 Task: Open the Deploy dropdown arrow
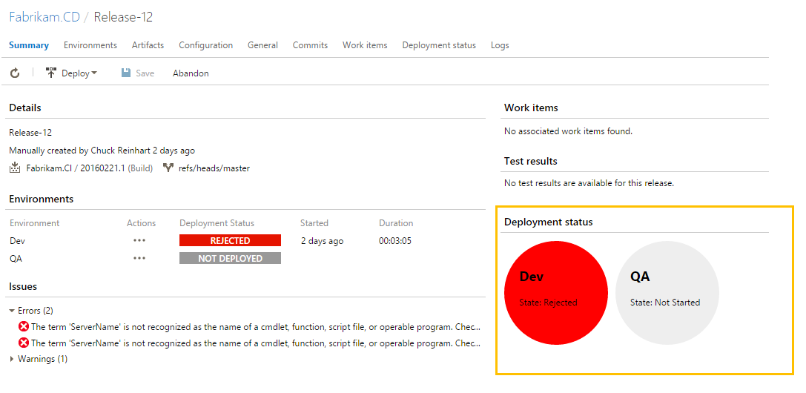pyautogui.click(x=94, y=73)
